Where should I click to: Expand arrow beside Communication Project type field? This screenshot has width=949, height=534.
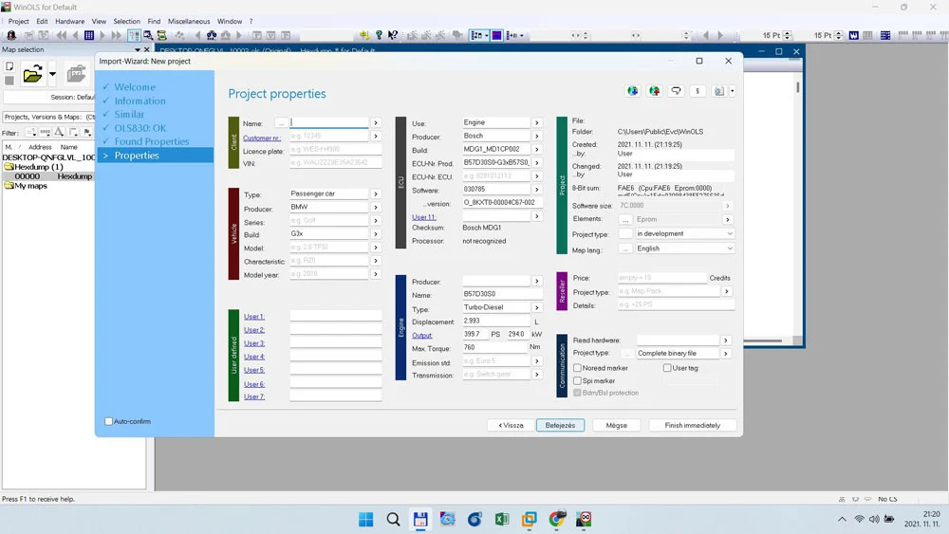click(726, 354)
